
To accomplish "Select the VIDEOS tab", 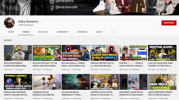I will 26,32.
